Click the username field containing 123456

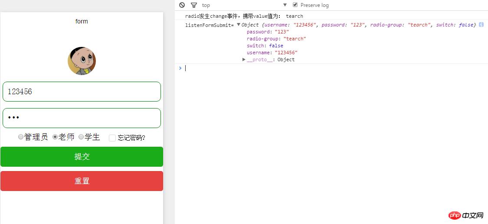(x=82, y=92)
